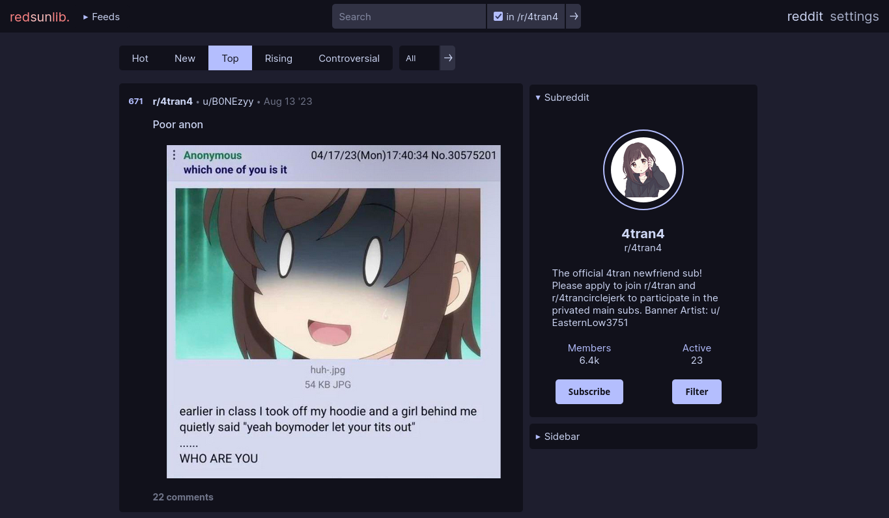
Task: Click the Active users count 23
Action: click(x=697, y=361)
